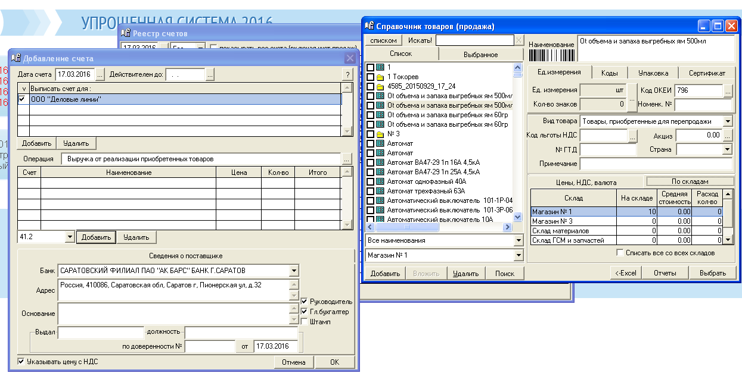Open the Вид товара dropdown
The height and width of the screenshot is (376, 742).
click(727, 121)
